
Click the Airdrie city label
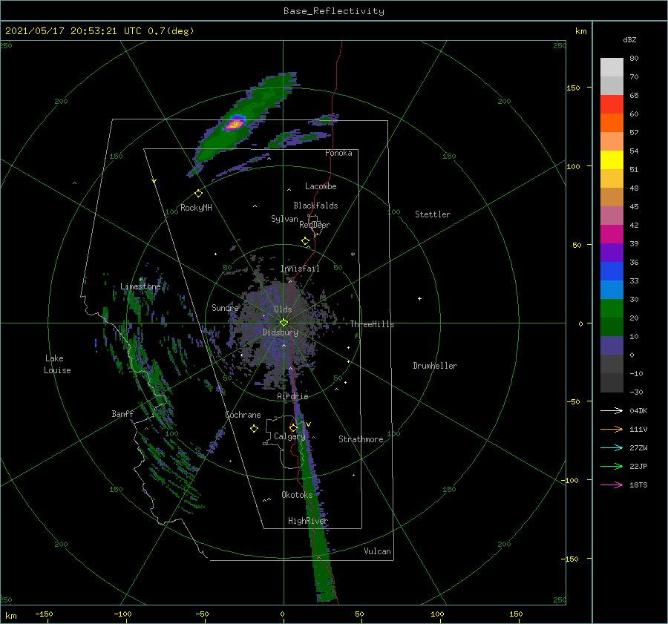tap(292, 396)
